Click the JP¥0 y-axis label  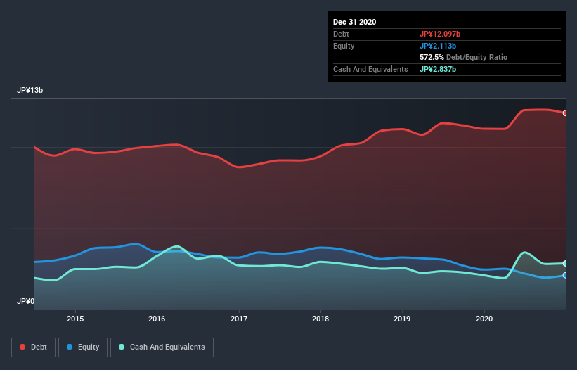pyautogui.click(x=25, y=302)
